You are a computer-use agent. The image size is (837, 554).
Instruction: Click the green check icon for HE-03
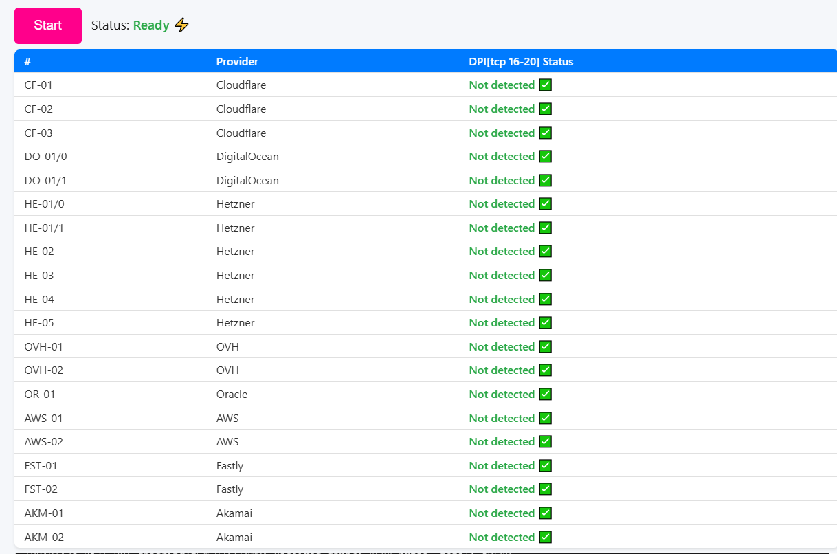[x=546, y=276]
